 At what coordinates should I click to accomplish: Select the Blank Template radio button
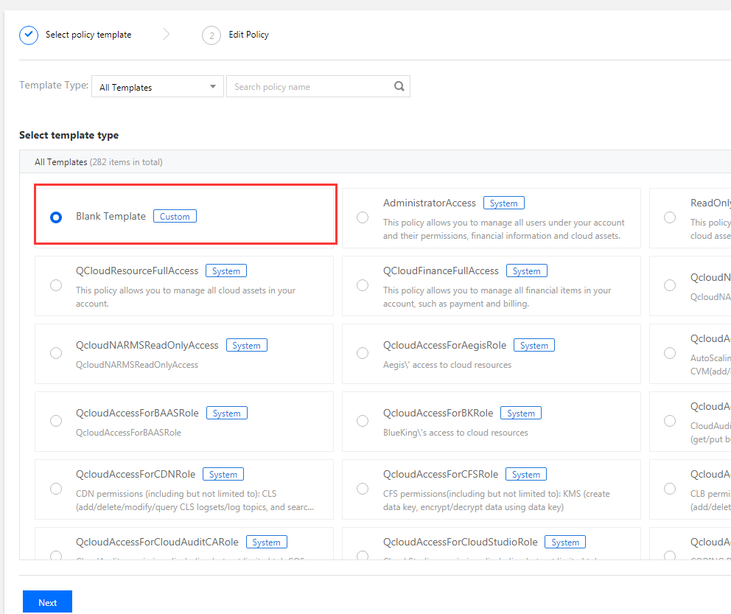point(56,217)
